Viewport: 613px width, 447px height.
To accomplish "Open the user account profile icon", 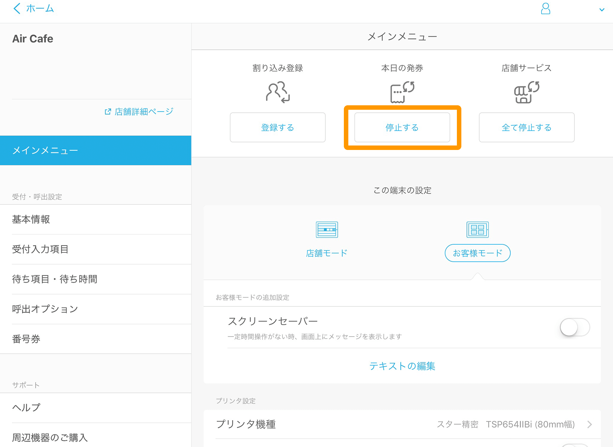I will (x=546, y=9).
